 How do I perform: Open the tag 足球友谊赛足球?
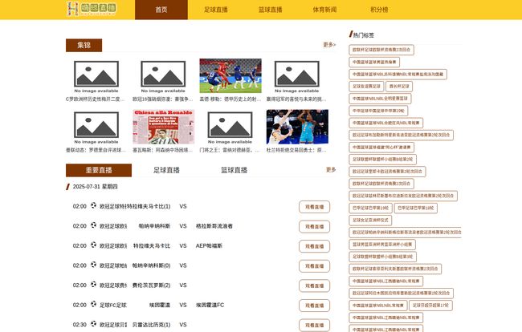pos(366,87)
